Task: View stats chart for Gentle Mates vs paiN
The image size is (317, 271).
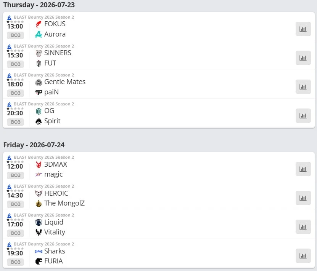Action: tap(303, 87)
